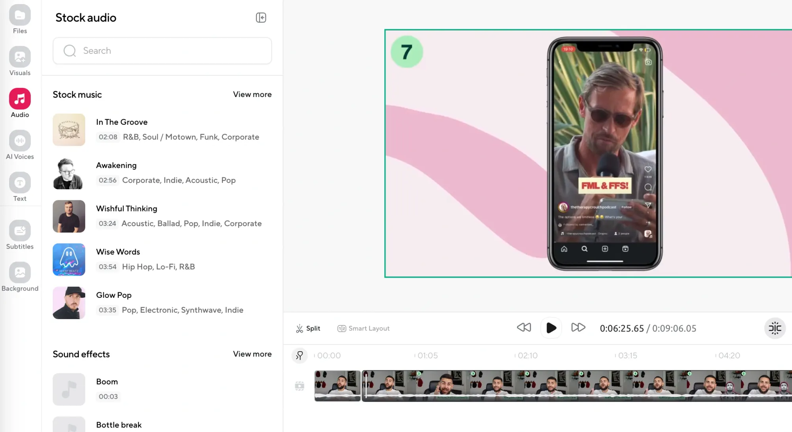Image resolution: width=792 pixels, height=432 pixels.
Task: Toggle the Smart Layout option
Action: tap(363, 328)
